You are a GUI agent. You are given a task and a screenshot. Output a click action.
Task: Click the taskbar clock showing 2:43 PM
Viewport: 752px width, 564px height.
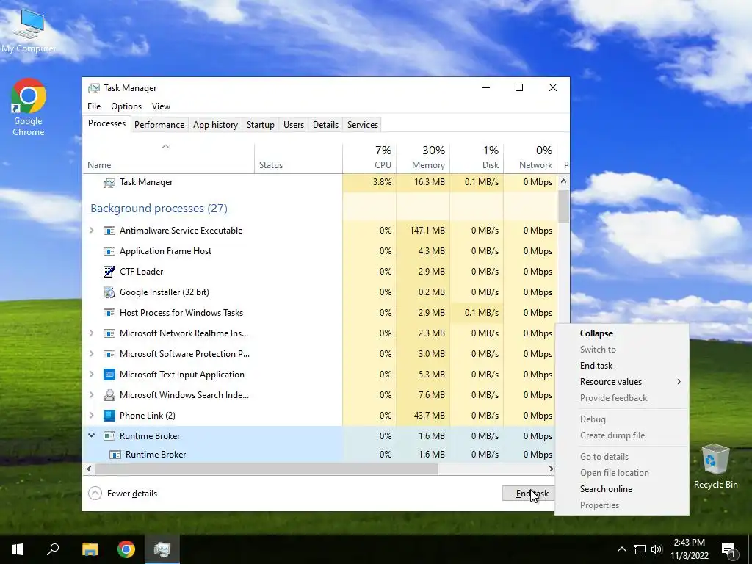coord(689,549)
